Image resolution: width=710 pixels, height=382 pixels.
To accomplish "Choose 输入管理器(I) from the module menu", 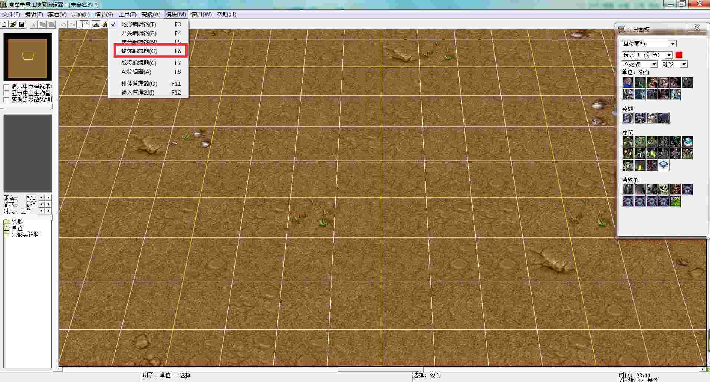I will pos(148,93).
